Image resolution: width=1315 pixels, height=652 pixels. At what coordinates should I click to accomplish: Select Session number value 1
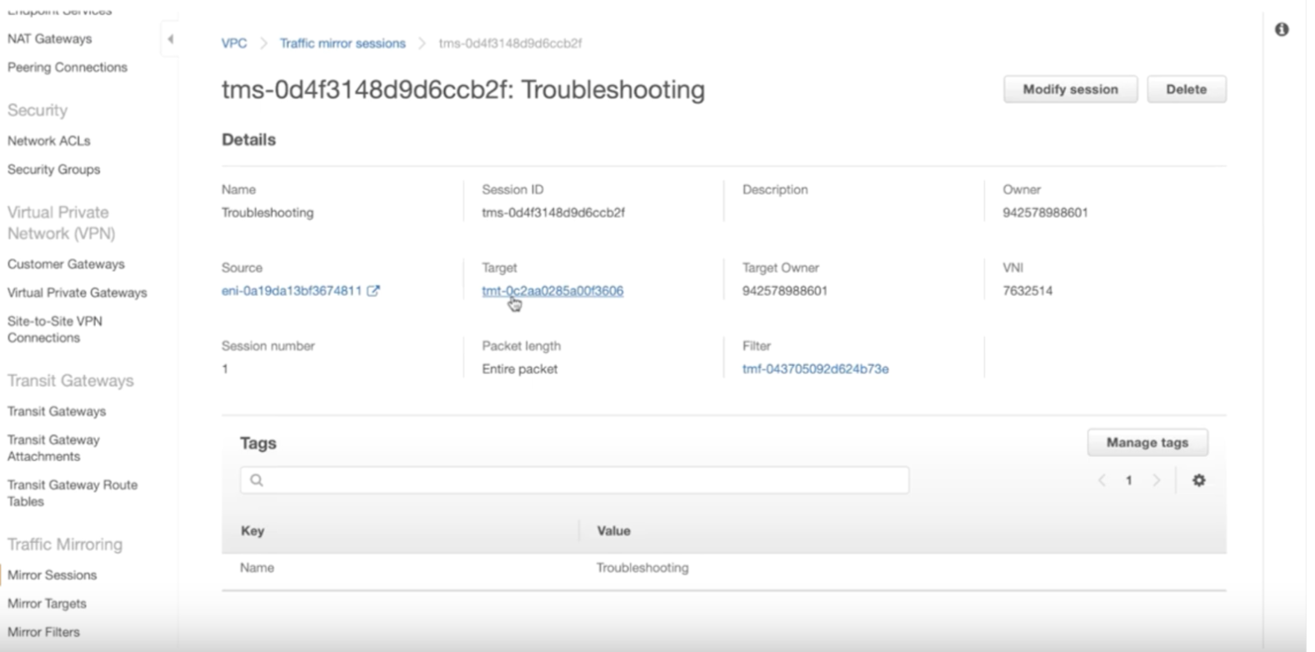click(x=225, y=369)
